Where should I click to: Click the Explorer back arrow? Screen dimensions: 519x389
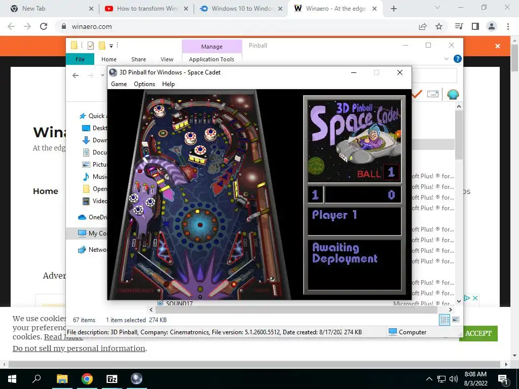click(x=76, y=75)
